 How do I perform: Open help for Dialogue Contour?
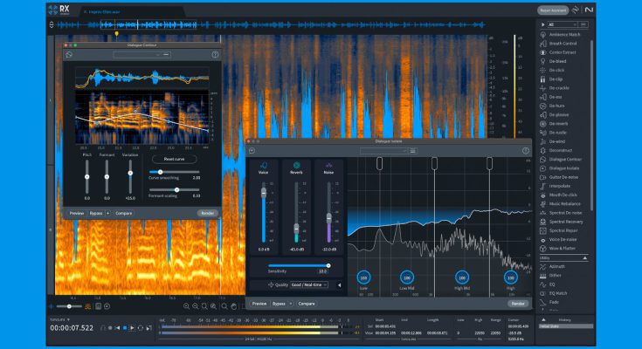(x=215, y=54)
